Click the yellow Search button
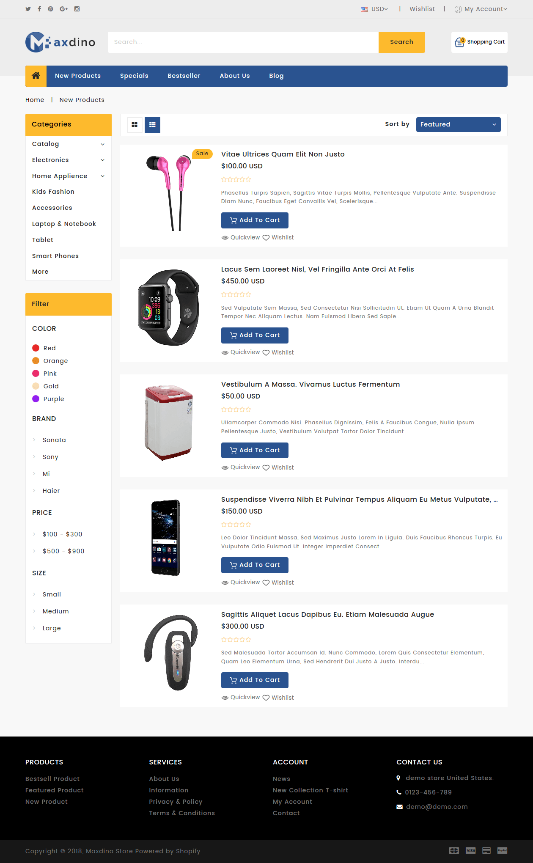 402,42
